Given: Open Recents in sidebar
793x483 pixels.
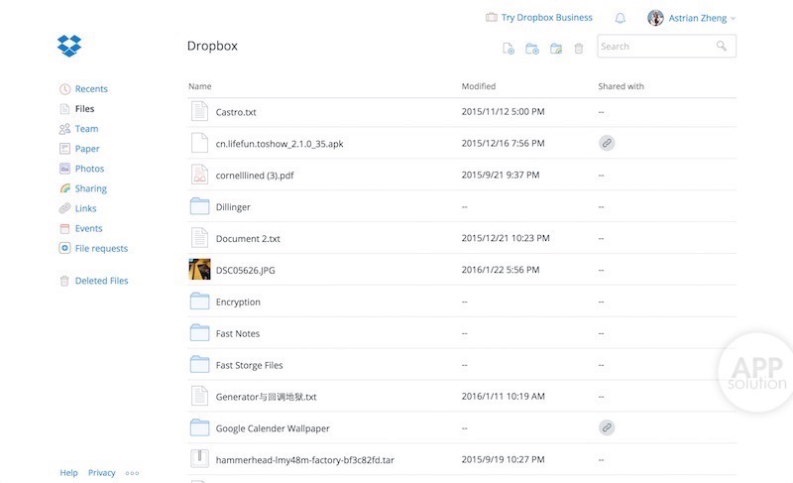Looking at the screenshot, I should (91, 89).
